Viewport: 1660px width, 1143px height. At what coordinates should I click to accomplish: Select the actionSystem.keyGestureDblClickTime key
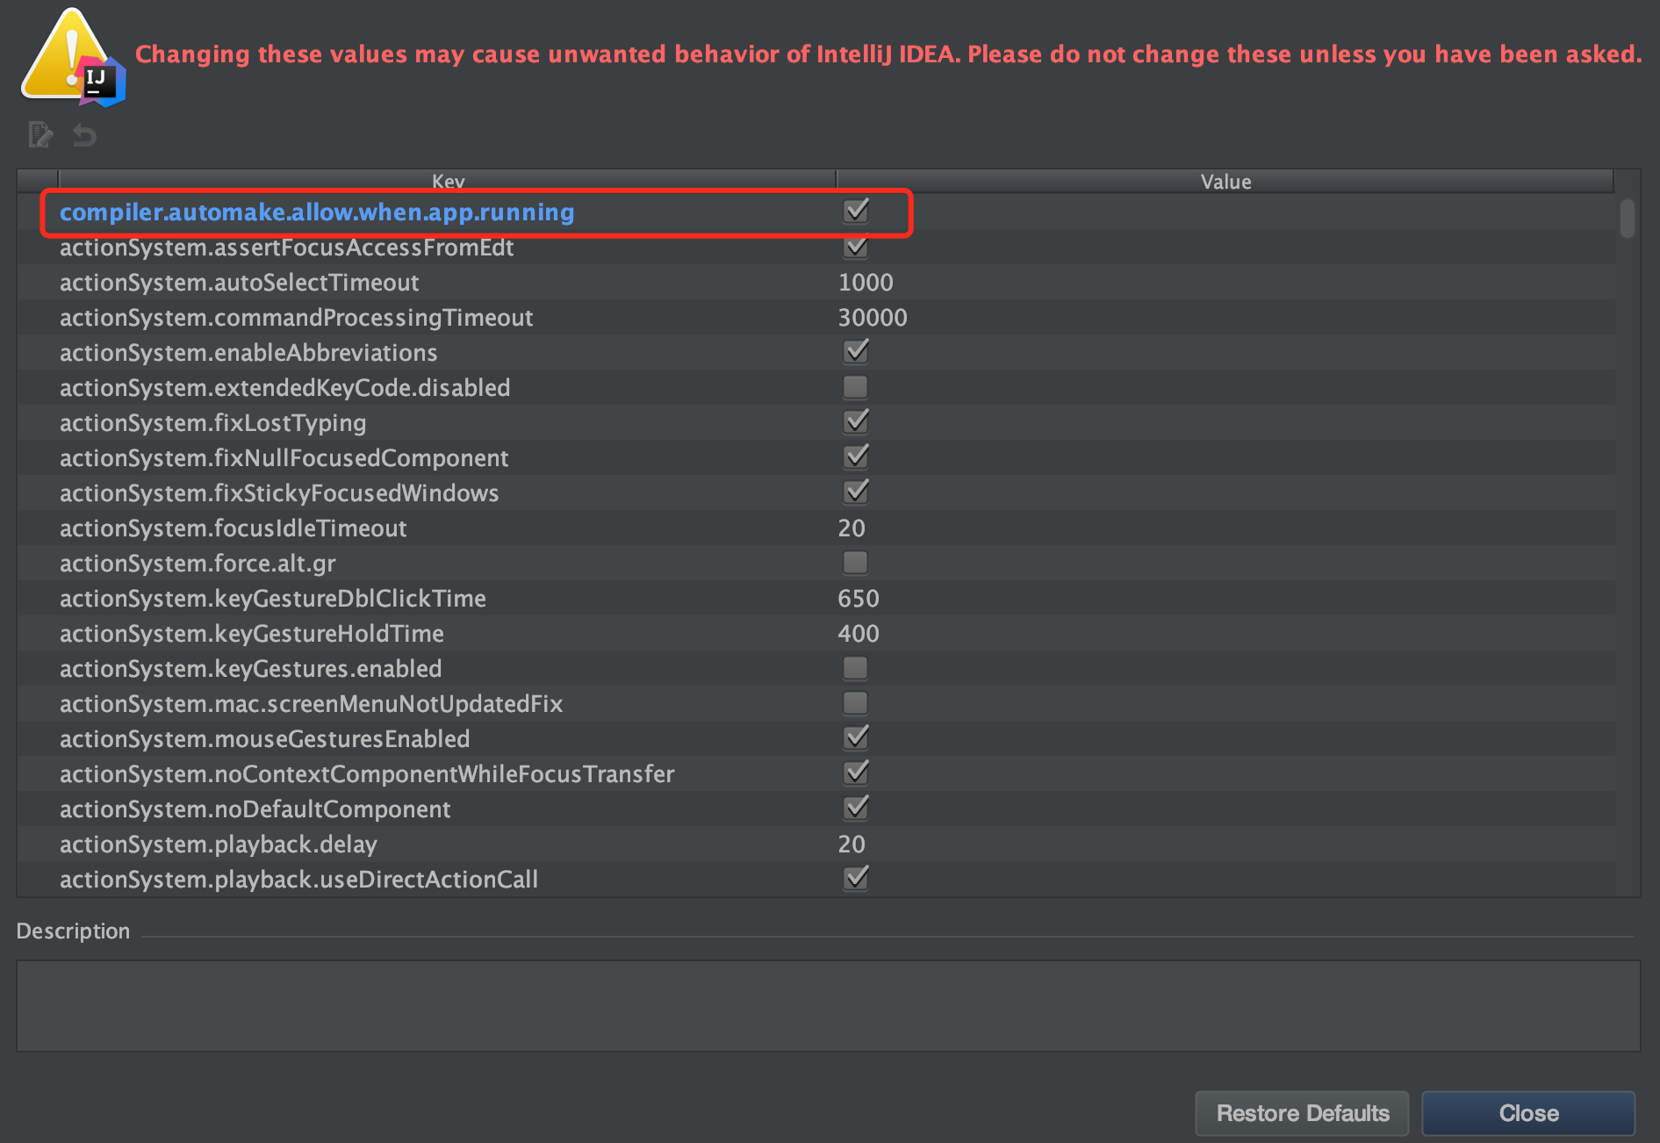coord(272,599)
